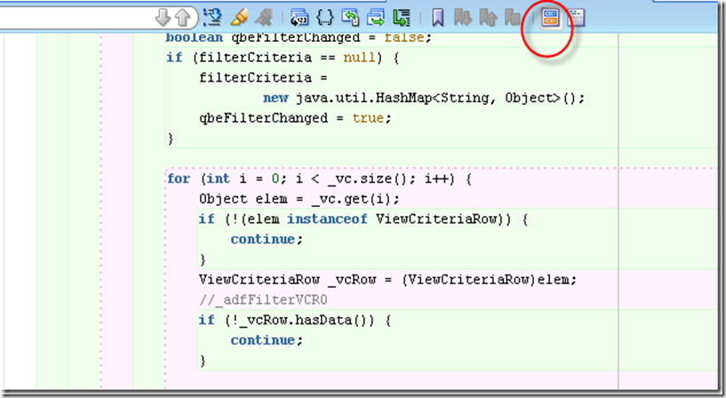This screenshot has width=726, height=398.
Task: Click the line 'qbeFilterChanged = true;'
Action: [x=295, y=118]
